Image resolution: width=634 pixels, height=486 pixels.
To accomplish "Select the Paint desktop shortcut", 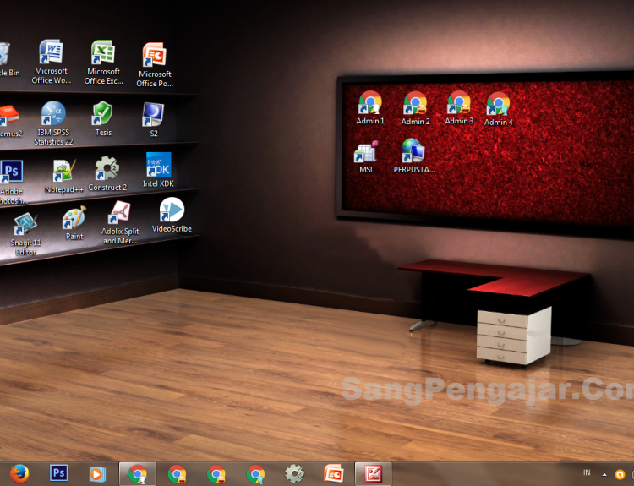I will 74,223.
